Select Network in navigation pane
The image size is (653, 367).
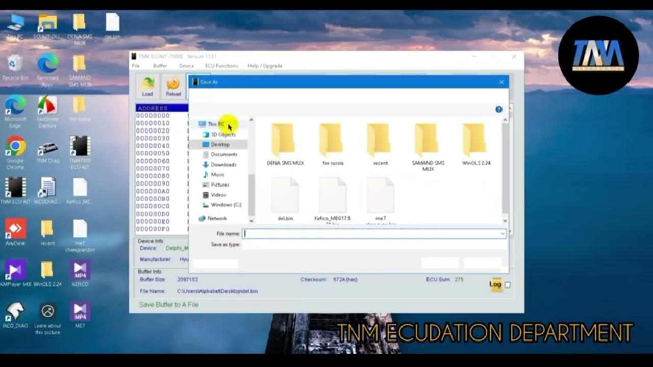[x=213, y=218]
